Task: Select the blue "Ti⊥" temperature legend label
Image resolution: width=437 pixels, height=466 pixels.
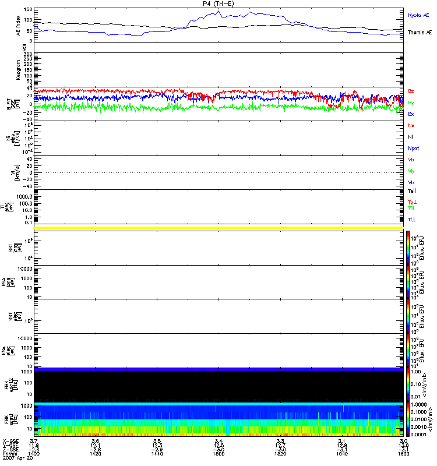Action: [x=411, y=220]
